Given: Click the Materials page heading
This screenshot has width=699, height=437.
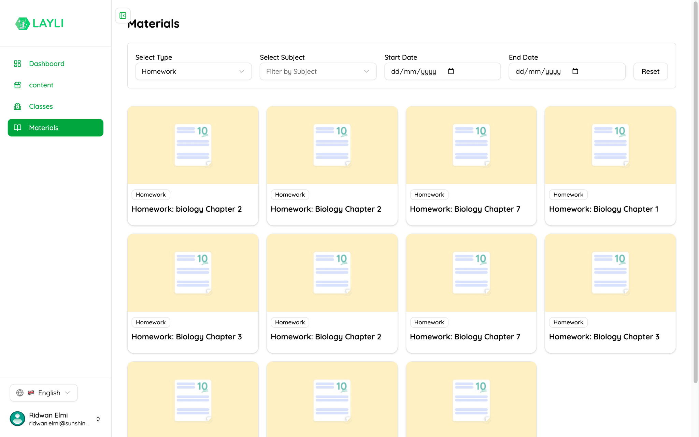Looking at the screenshot, I should point(154,24).
